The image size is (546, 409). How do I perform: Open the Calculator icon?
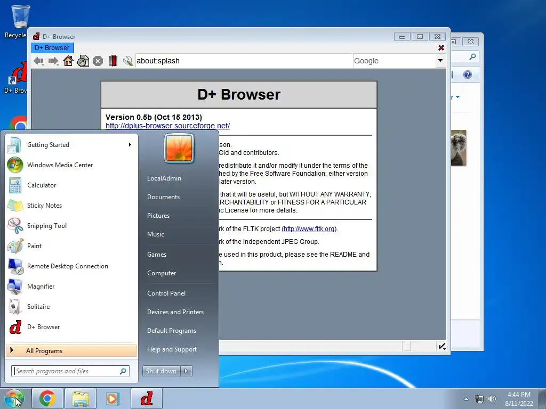click(x=15, y=185)
